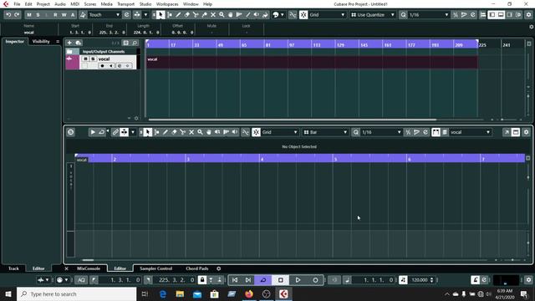Screen dimensions: 535x301
Task: Open the Bar grid type dropdown in the lower editor
Action: tap(325, 132)
